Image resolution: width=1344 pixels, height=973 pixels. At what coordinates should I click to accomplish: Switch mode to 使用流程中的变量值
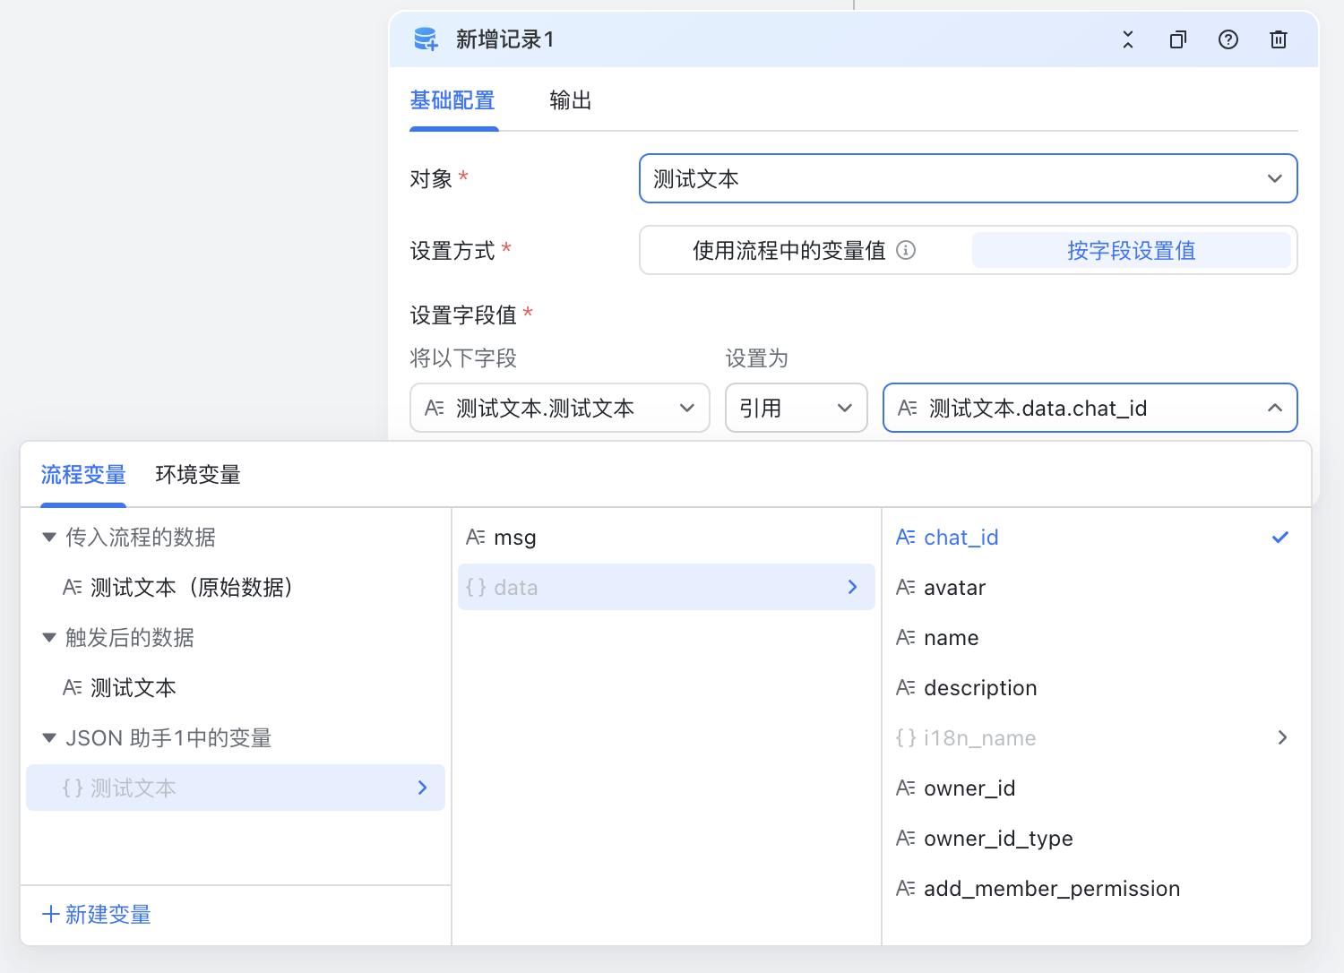pyautogui.click(x=791, y=250)
